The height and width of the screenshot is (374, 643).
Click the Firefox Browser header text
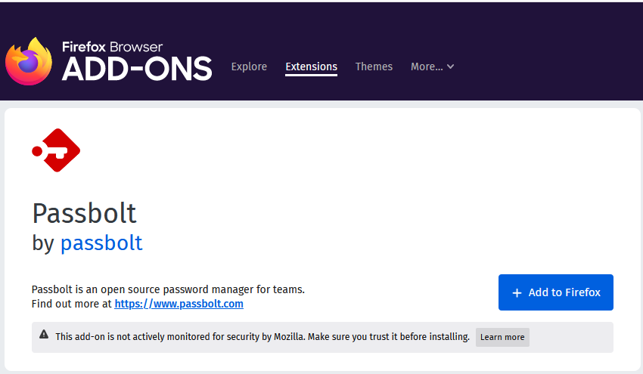pyautogui.click(x=112, y=47)
